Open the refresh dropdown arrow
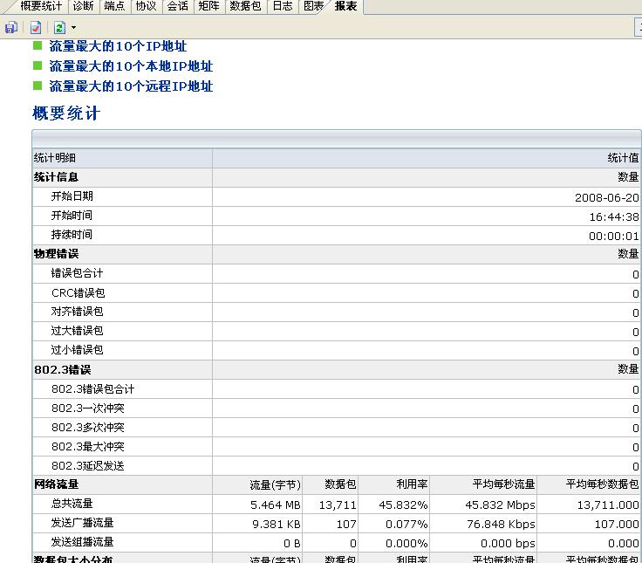This screenshot has height=563, width=642. click(73, 28)
